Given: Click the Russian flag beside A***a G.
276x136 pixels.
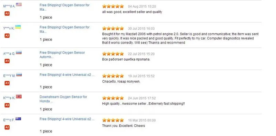Looking at the screenshot, I should (19, 52).
